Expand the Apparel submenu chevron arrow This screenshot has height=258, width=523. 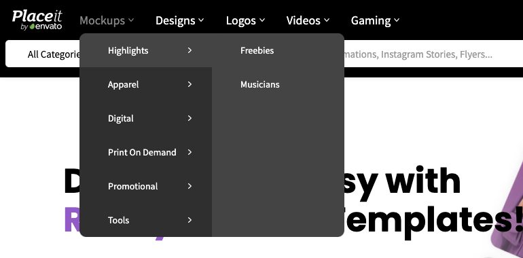(190, 84)
